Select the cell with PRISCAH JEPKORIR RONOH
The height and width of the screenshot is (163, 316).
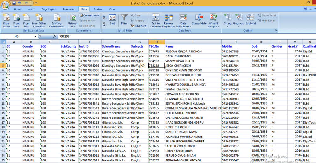[x=193, y=51]
